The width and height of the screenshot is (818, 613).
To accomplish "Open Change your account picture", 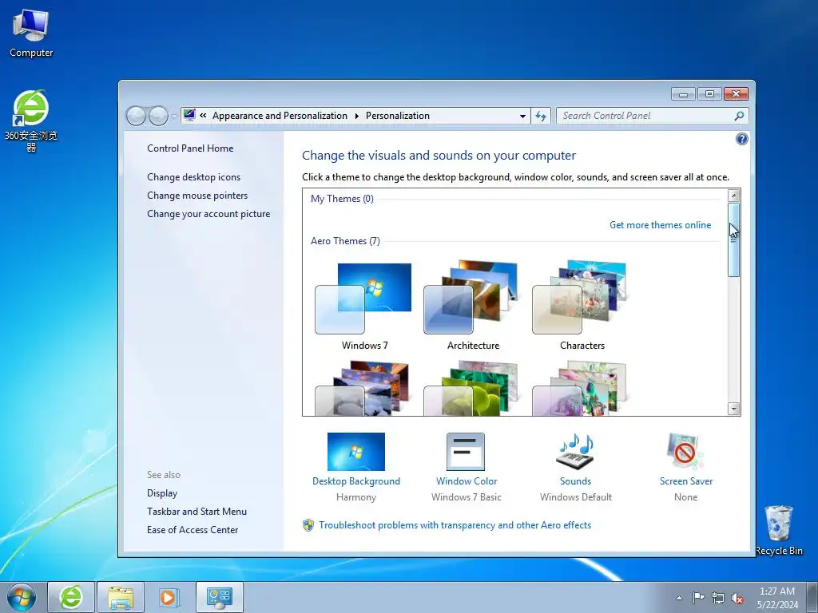I will point(208,214).
